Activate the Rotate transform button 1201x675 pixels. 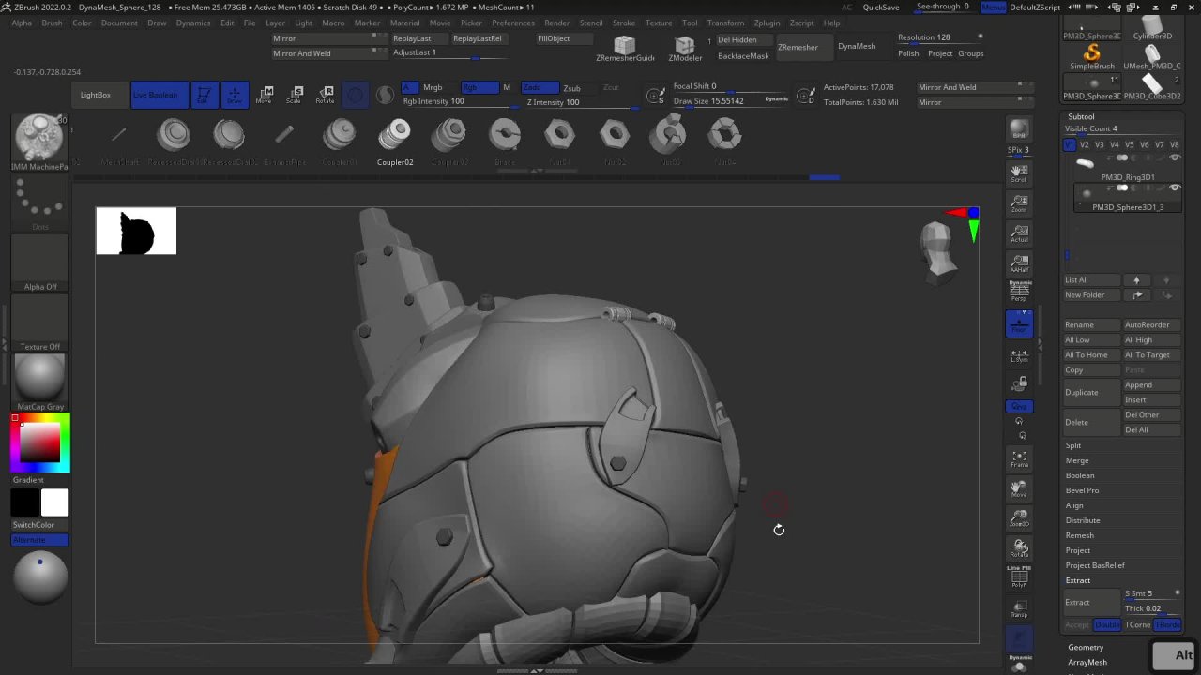(326, 94)
